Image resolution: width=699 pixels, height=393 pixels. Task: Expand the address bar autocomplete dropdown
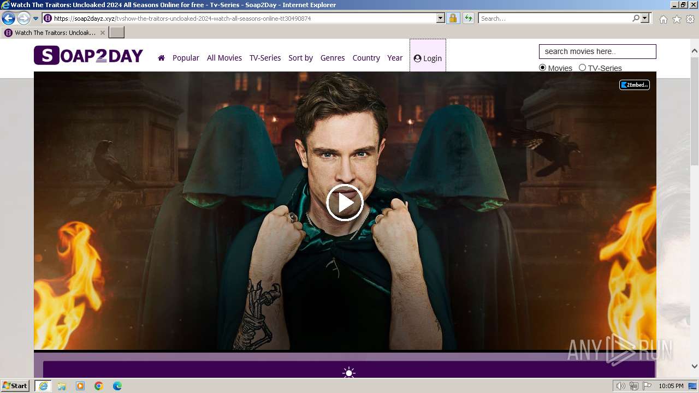click(x=441, y=19)
